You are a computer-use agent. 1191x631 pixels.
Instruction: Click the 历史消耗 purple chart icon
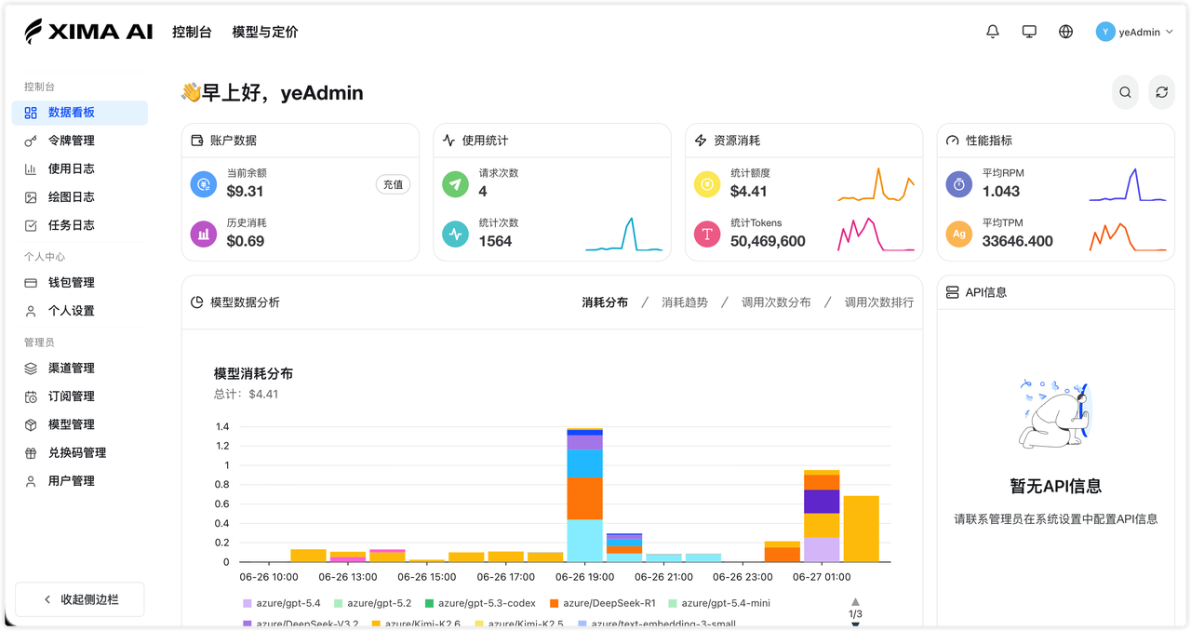(x=204, y=234)
